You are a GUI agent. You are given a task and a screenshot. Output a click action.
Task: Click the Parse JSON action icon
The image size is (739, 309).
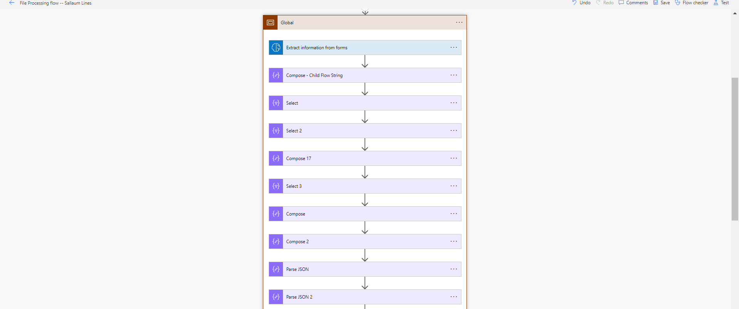pos(276,269)
